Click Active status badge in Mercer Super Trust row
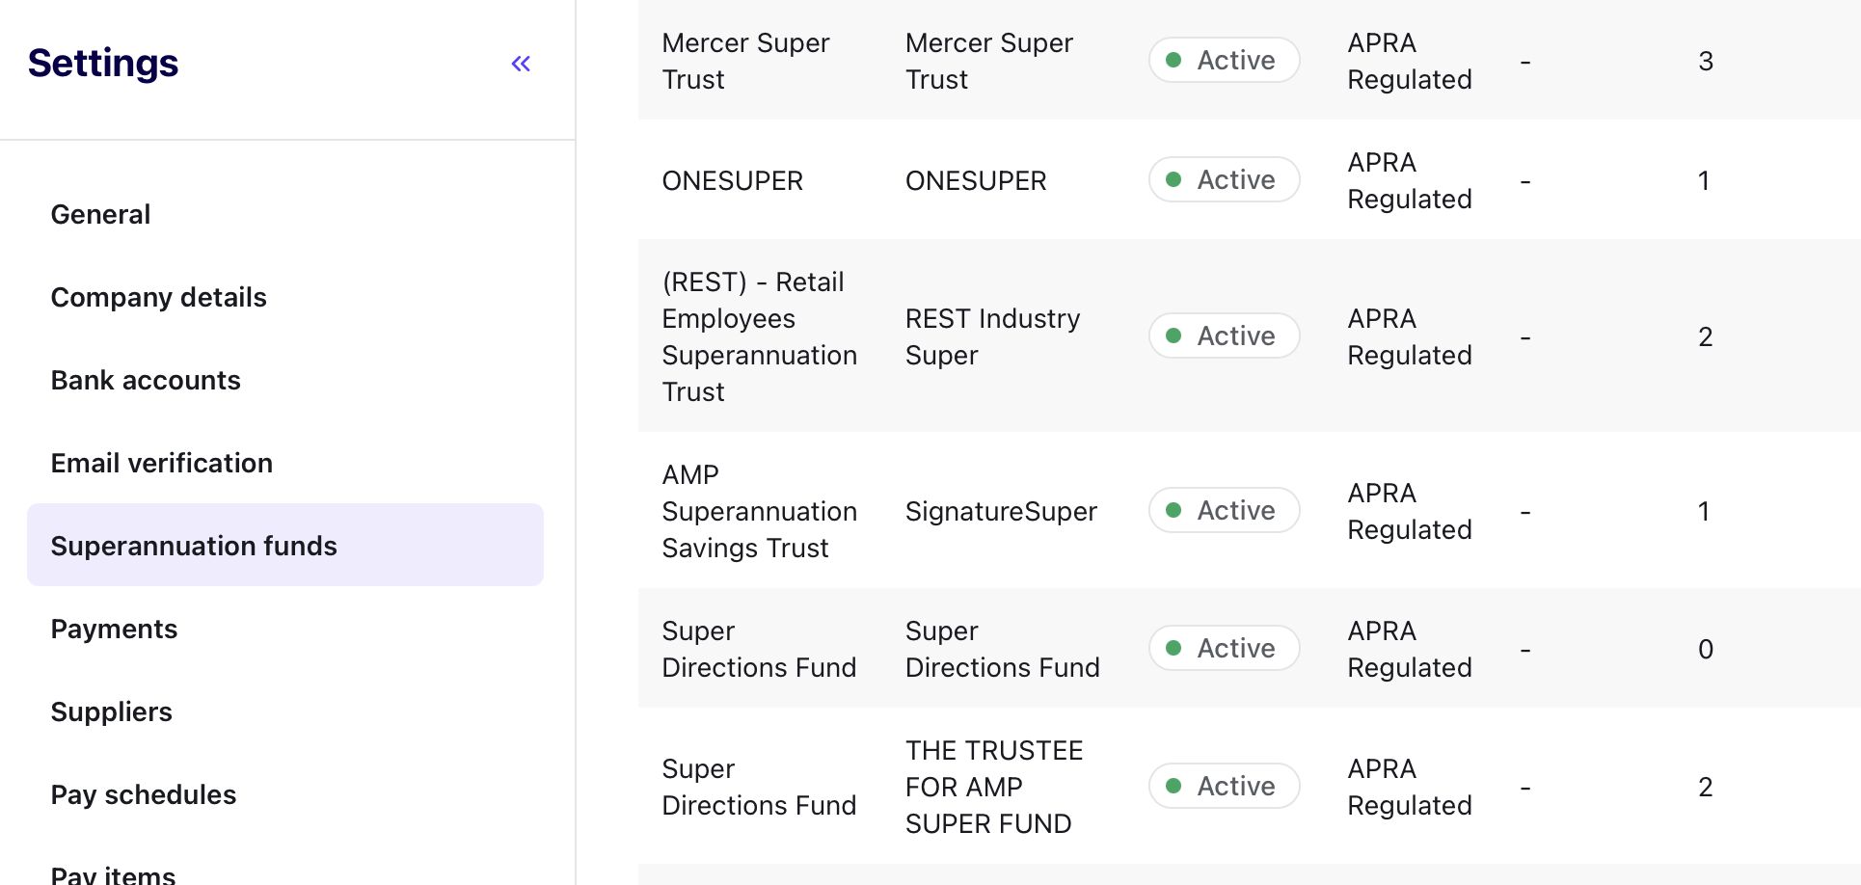Viewport: 1861px width, 885px height. [1225, 60]
